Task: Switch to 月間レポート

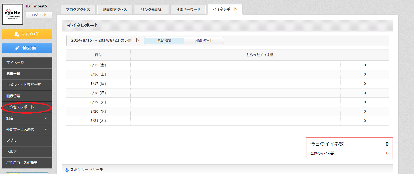Action: tap(204, 40)
